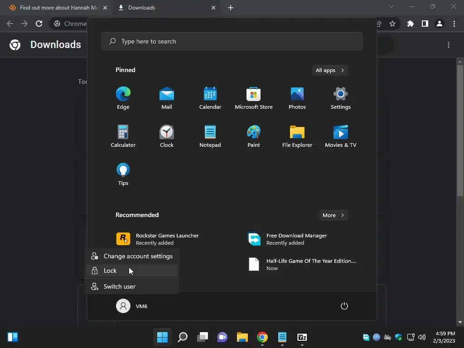Click the Free Download Manager tray icon
Viewport: 464px width, 348px height.
[x=366, y=337]
